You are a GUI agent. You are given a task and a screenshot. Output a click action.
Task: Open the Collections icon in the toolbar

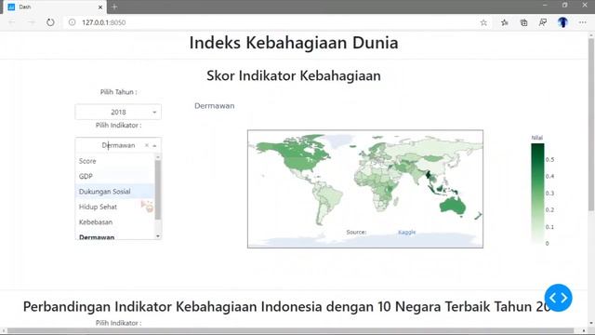523,22
